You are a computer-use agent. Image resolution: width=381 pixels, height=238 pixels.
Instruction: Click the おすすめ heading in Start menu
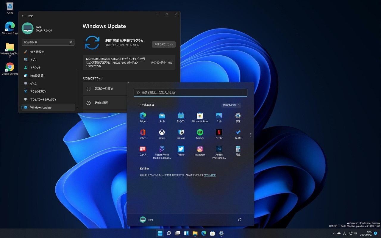(x=144, y=169)
